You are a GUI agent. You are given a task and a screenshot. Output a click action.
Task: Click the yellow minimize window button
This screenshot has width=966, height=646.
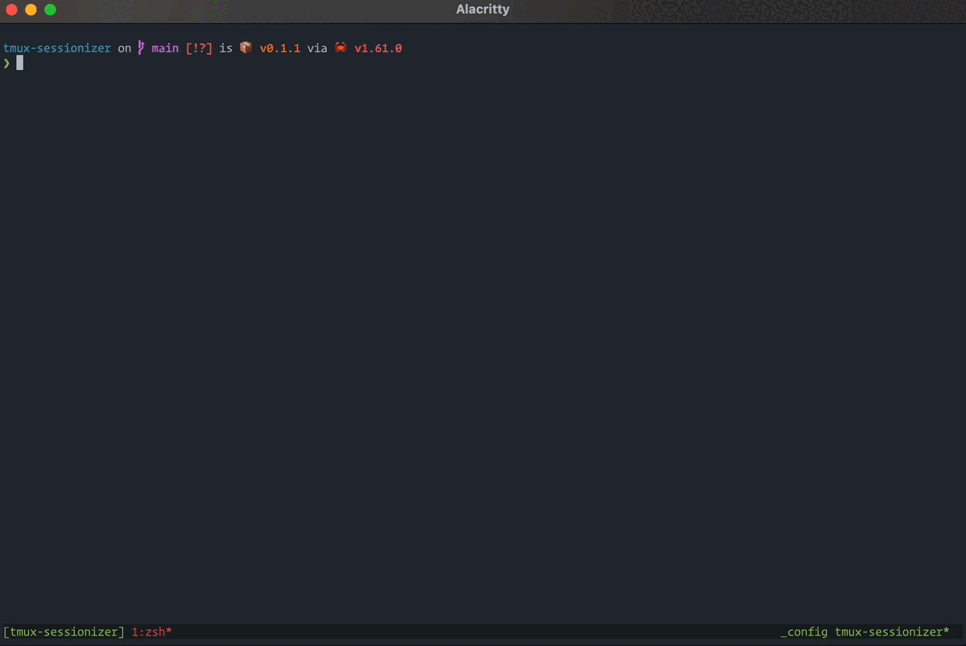tap(31, 10)
